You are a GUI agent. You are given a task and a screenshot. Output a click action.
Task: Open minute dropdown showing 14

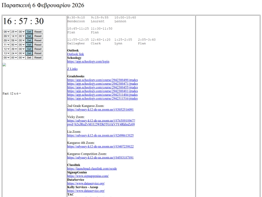14,36
